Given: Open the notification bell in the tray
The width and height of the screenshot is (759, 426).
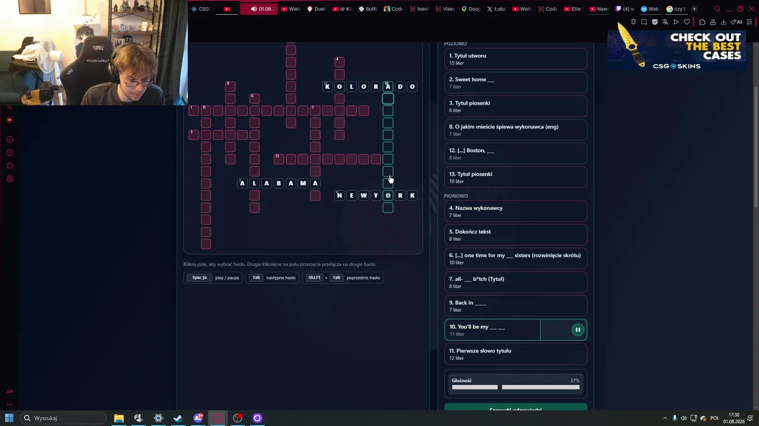Looking at the screenshot, I should 750,418.
